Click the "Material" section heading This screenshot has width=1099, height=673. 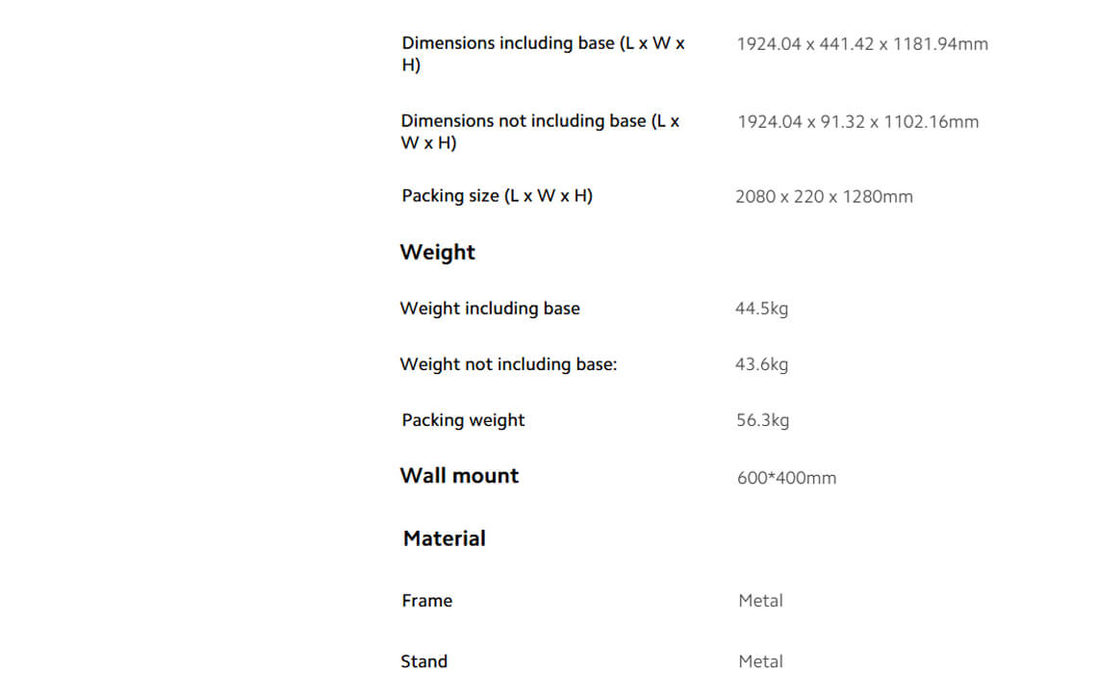(x=444, y=538)
